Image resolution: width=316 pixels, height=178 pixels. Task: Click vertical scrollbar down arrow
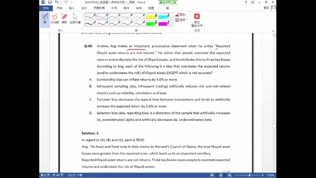(274, 171)
